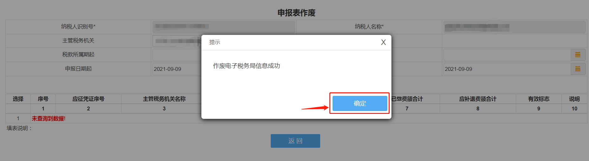Close the 提示 dialog with the X

point(383,42)
